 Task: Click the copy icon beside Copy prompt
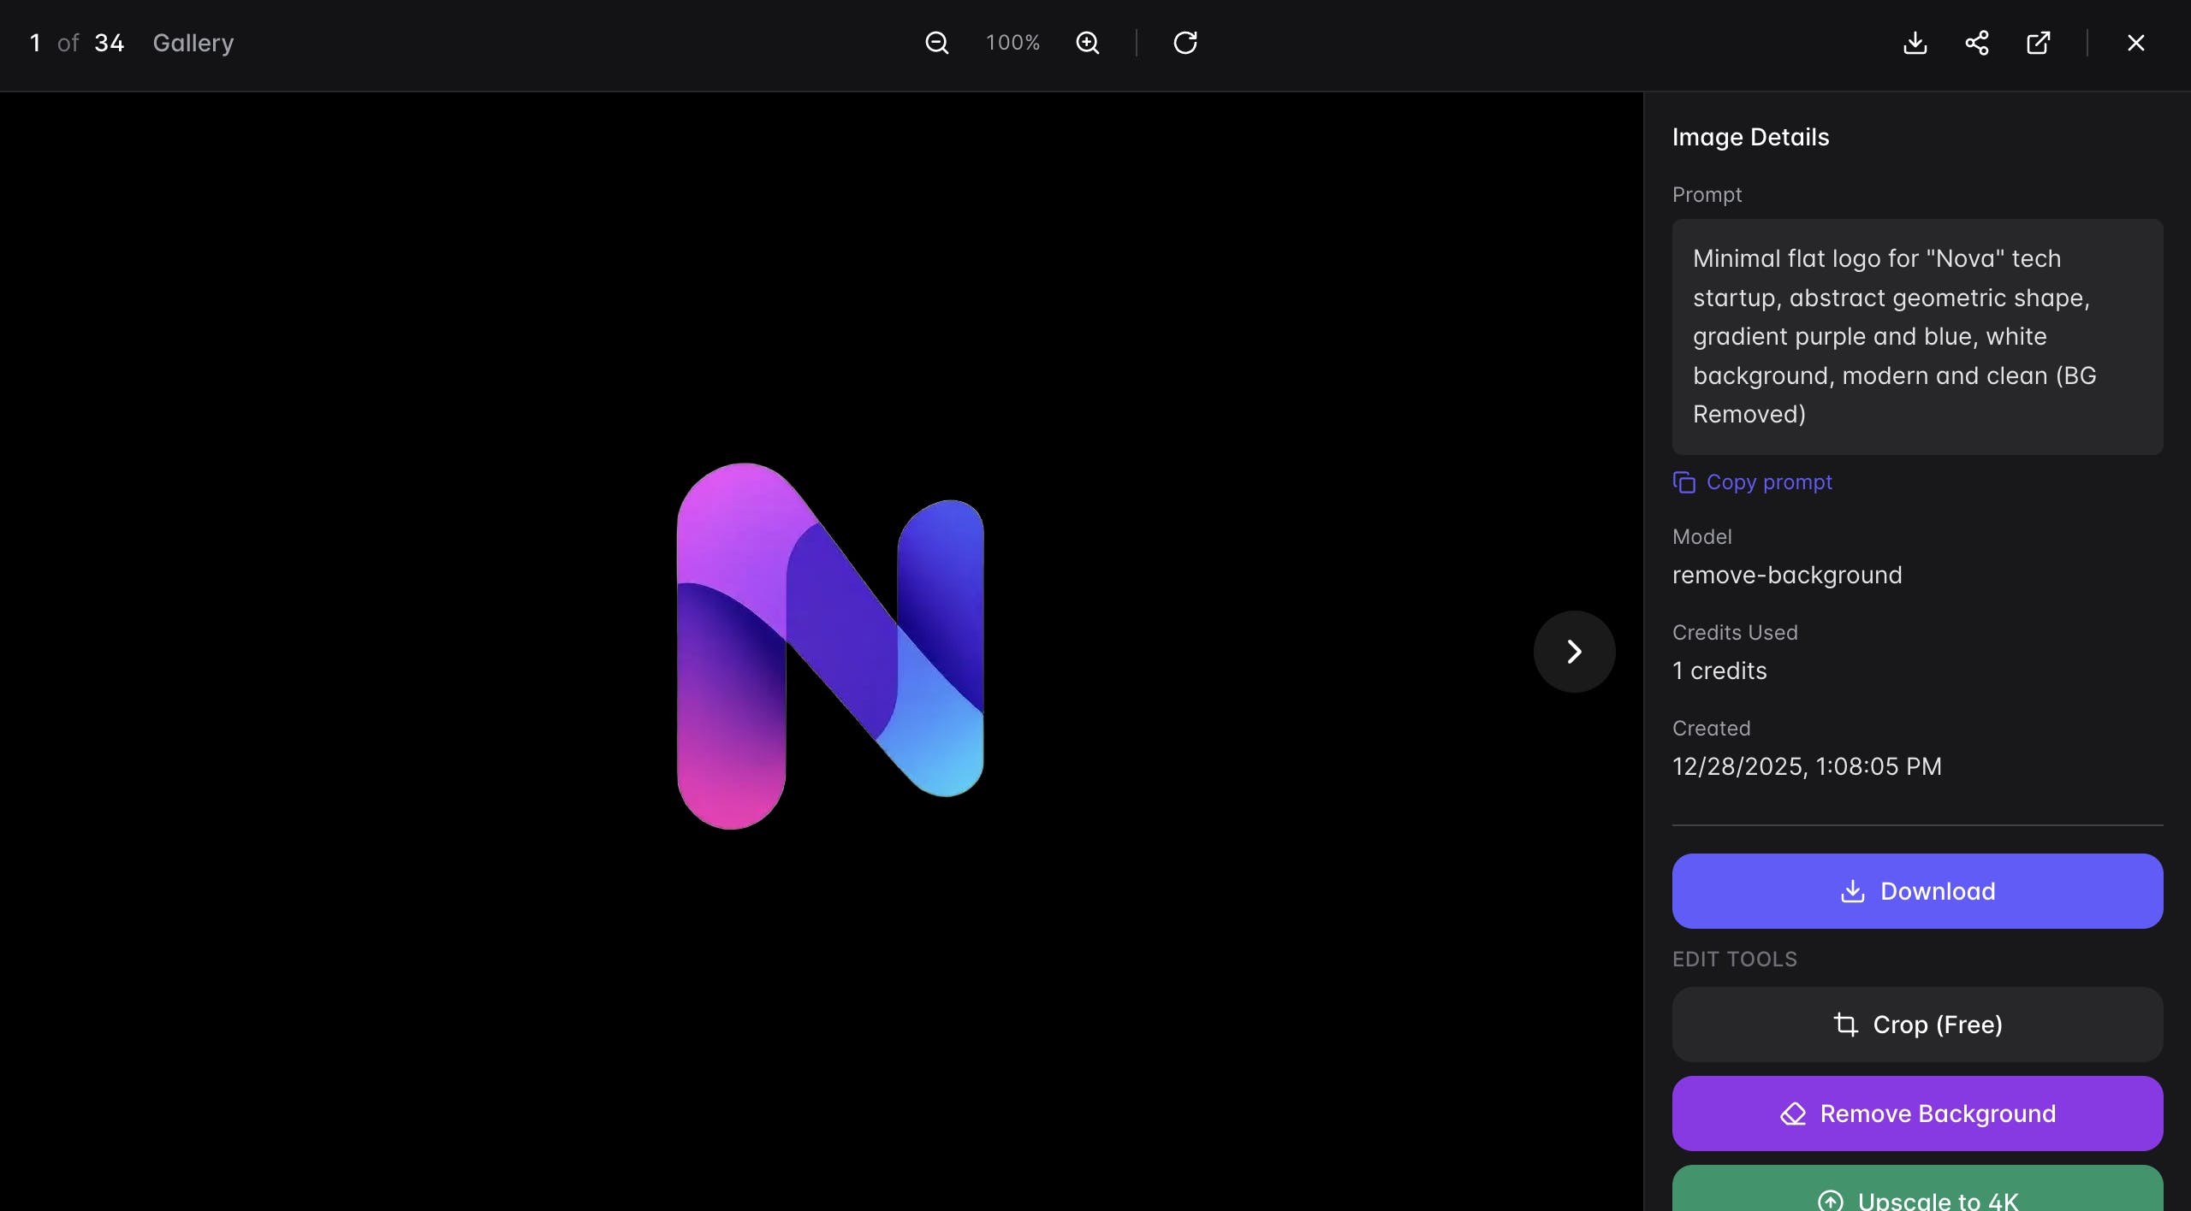pos(1683,483)
